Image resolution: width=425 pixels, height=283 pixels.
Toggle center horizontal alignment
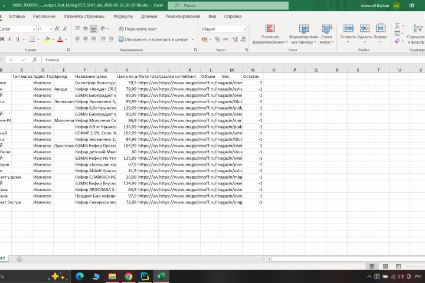pyautogui.click(x=86, y=40)
